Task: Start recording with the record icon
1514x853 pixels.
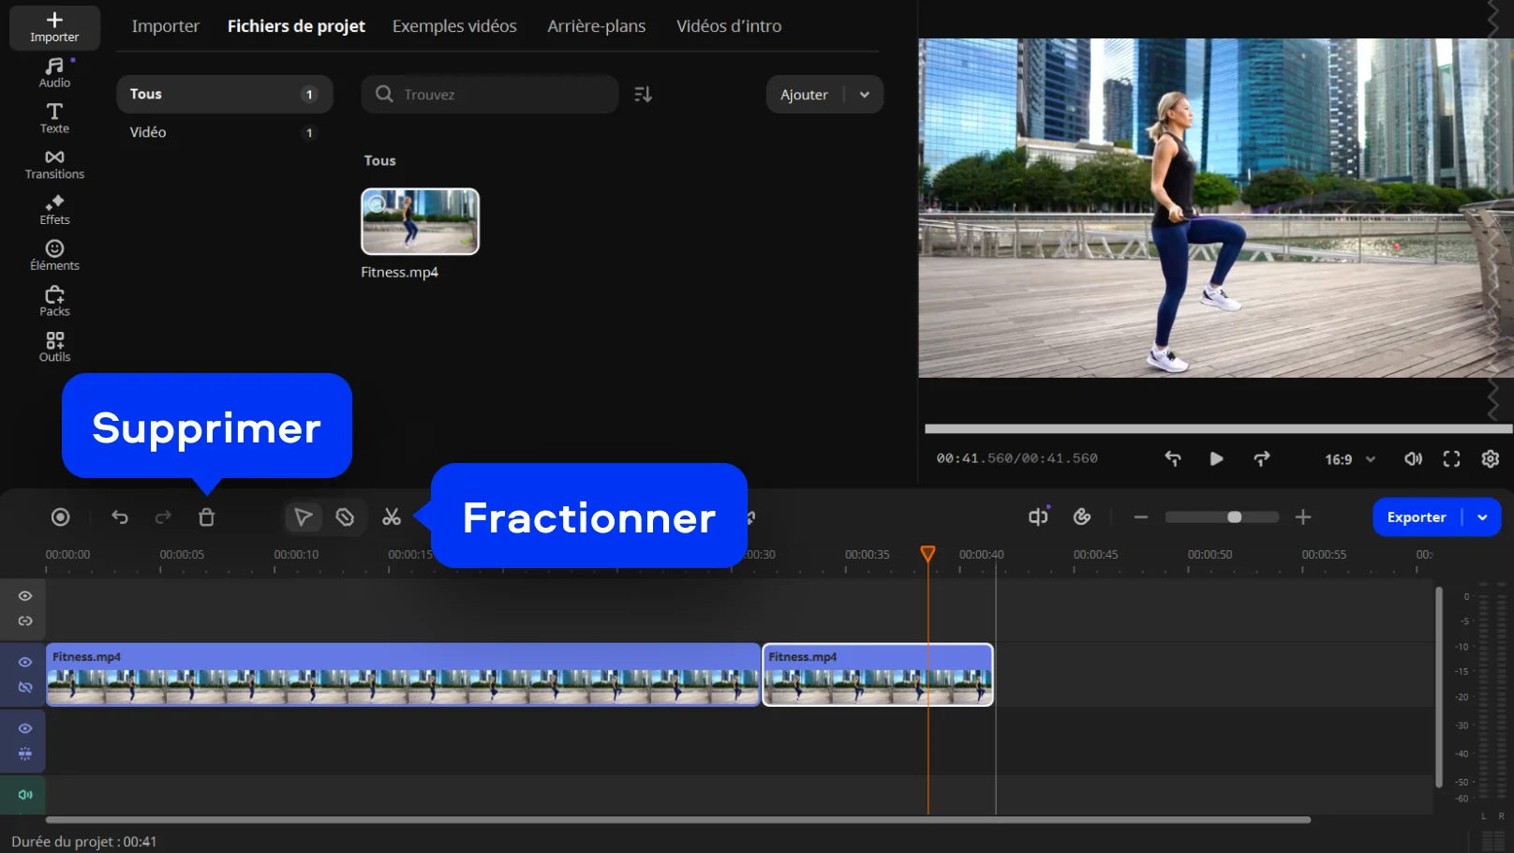Action: point(61,517)
